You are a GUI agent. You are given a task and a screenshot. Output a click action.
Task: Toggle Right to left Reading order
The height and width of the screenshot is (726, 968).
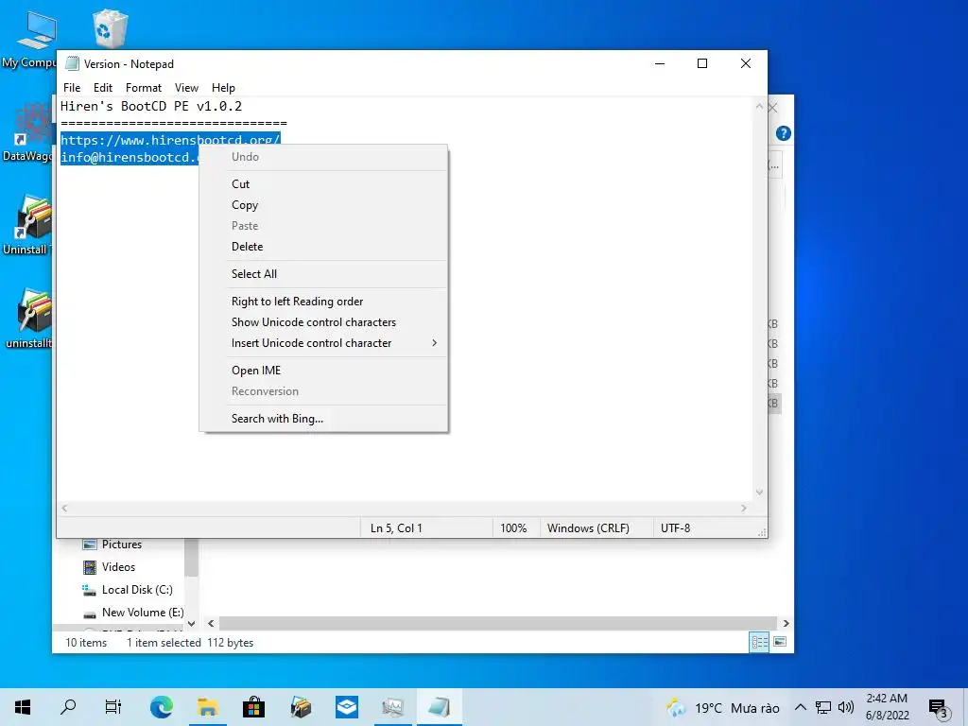click(x=323, y=302)
